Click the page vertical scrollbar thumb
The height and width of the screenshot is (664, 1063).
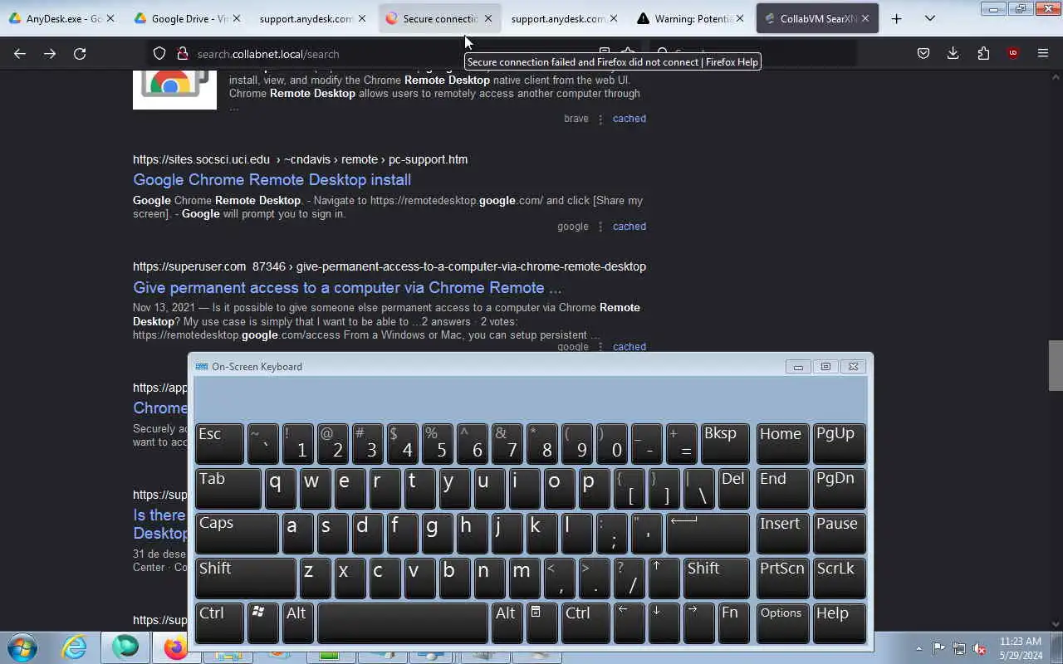(x=1056, y=365)
